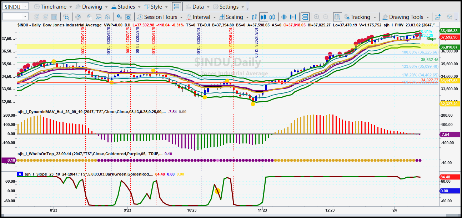Image resolution: width=462 pixels, height=218 pixels.
Task: Click the chart-with-clock icon after target icon
Action: coord(89,17)
